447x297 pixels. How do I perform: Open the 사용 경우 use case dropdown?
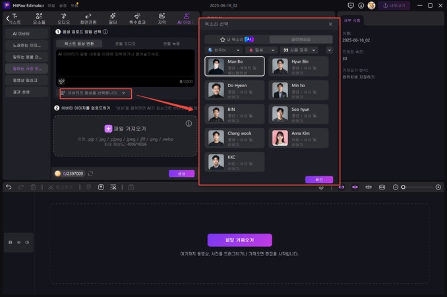click(299, 50)
